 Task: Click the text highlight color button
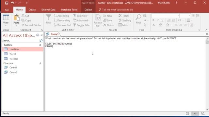pos(160,25)
